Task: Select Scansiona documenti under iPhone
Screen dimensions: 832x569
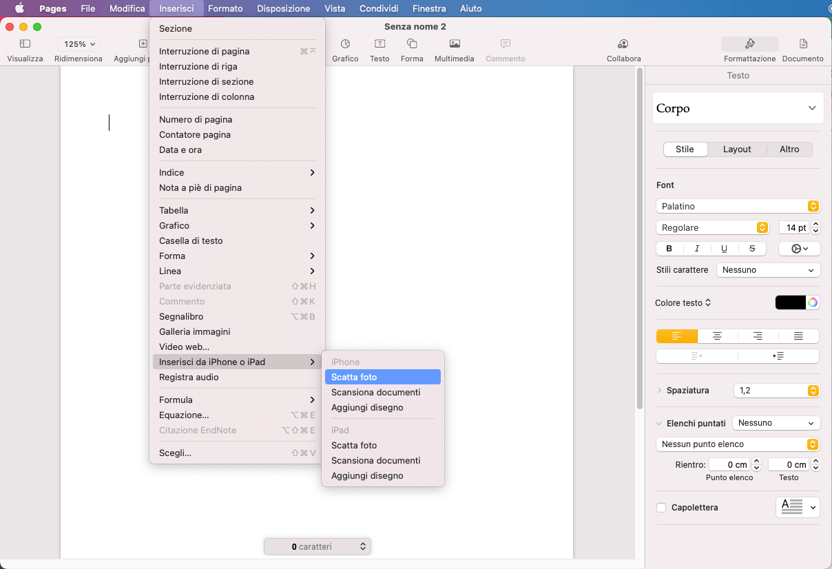Action: 375,392
